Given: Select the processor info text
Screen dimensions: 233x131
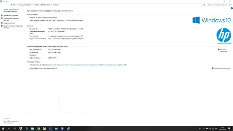Looking at the screenshot, I should pos(66,29).
